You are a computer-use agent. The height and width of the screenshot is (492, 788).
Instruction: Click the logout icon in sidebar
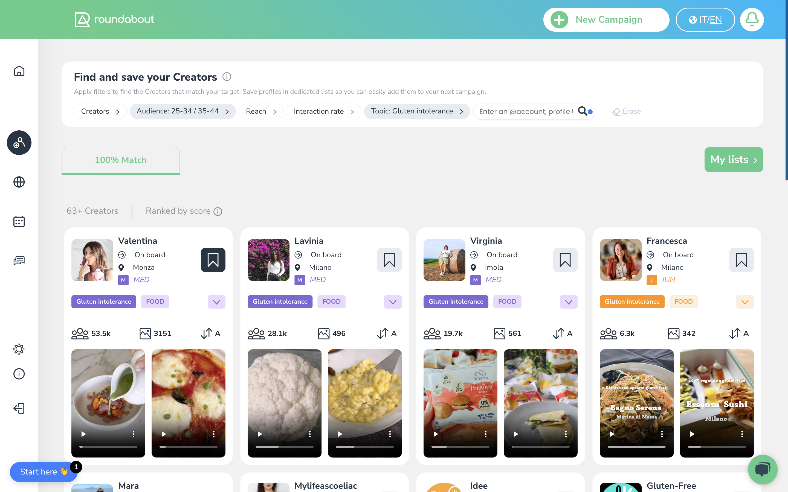click(x=19, y=408)
